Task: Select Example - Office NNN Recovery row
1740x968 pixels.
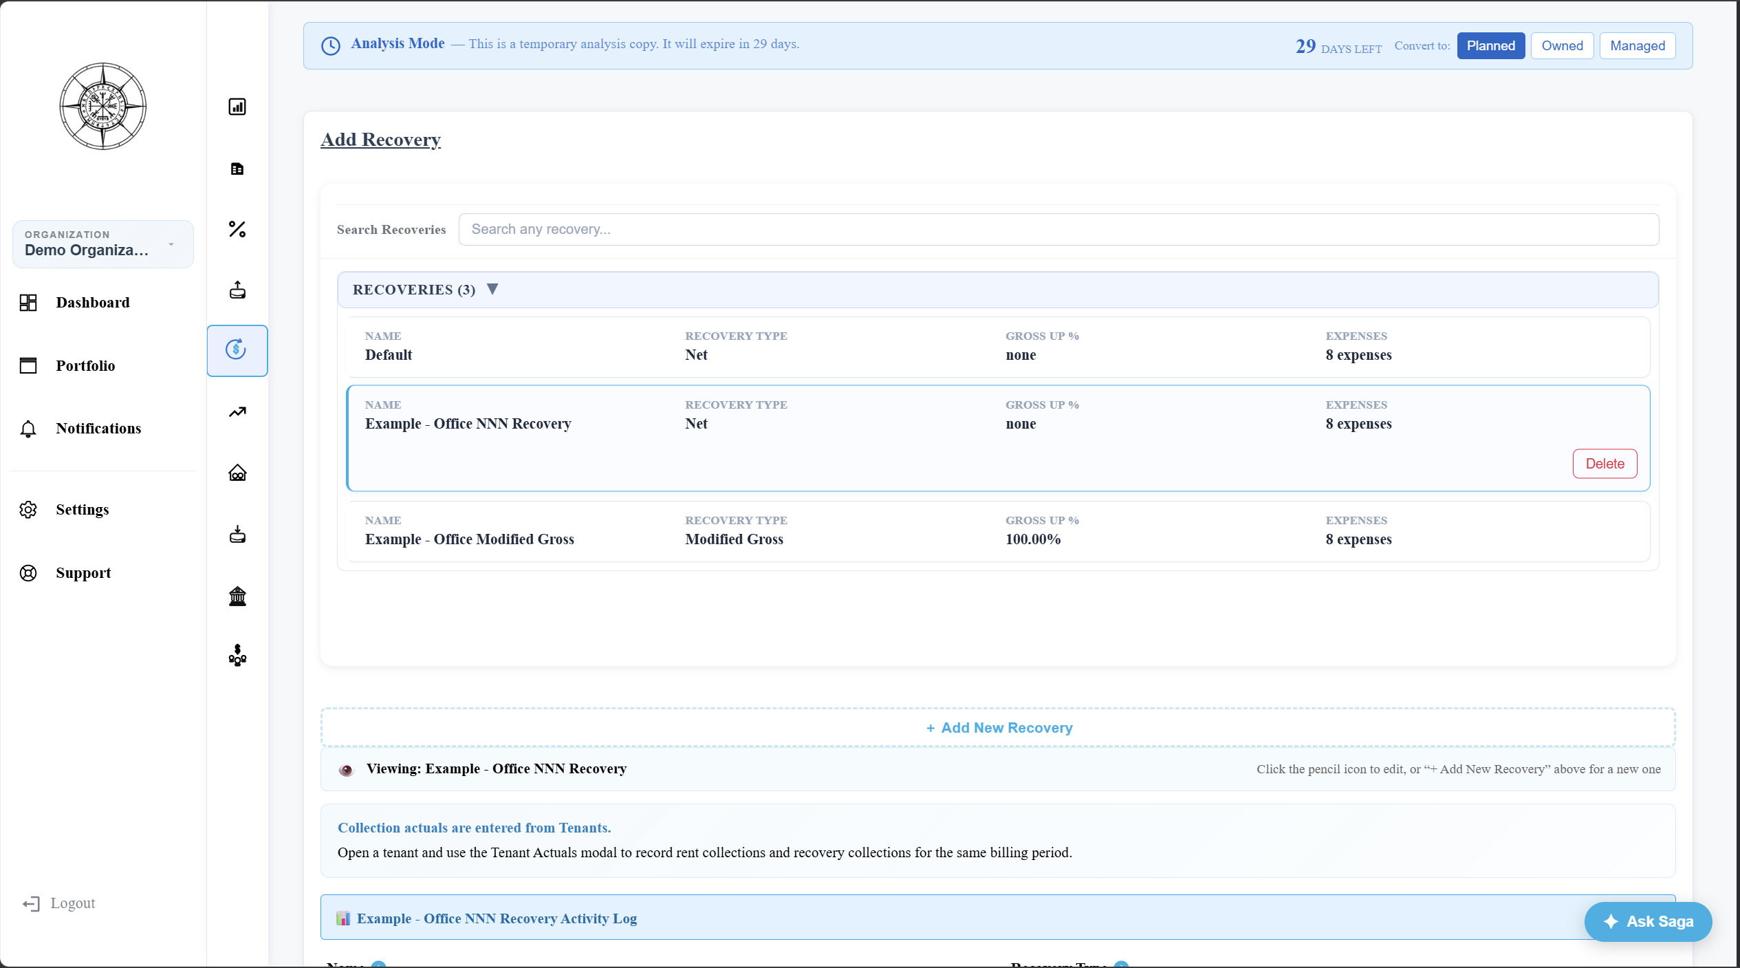Action: click(x=998, y=438)
